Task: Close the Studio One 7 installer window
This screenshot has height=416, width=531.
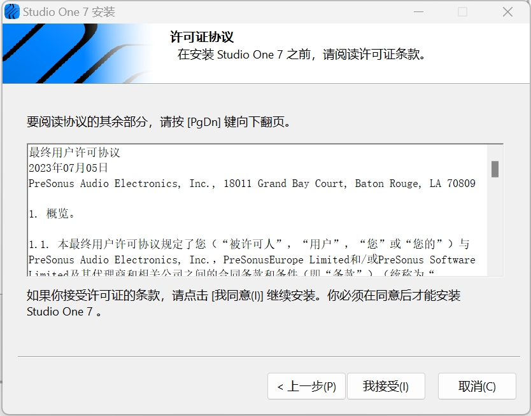Action: (507, 12)
